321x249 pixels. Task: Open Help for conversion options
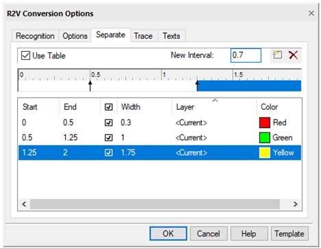point(249,233)
